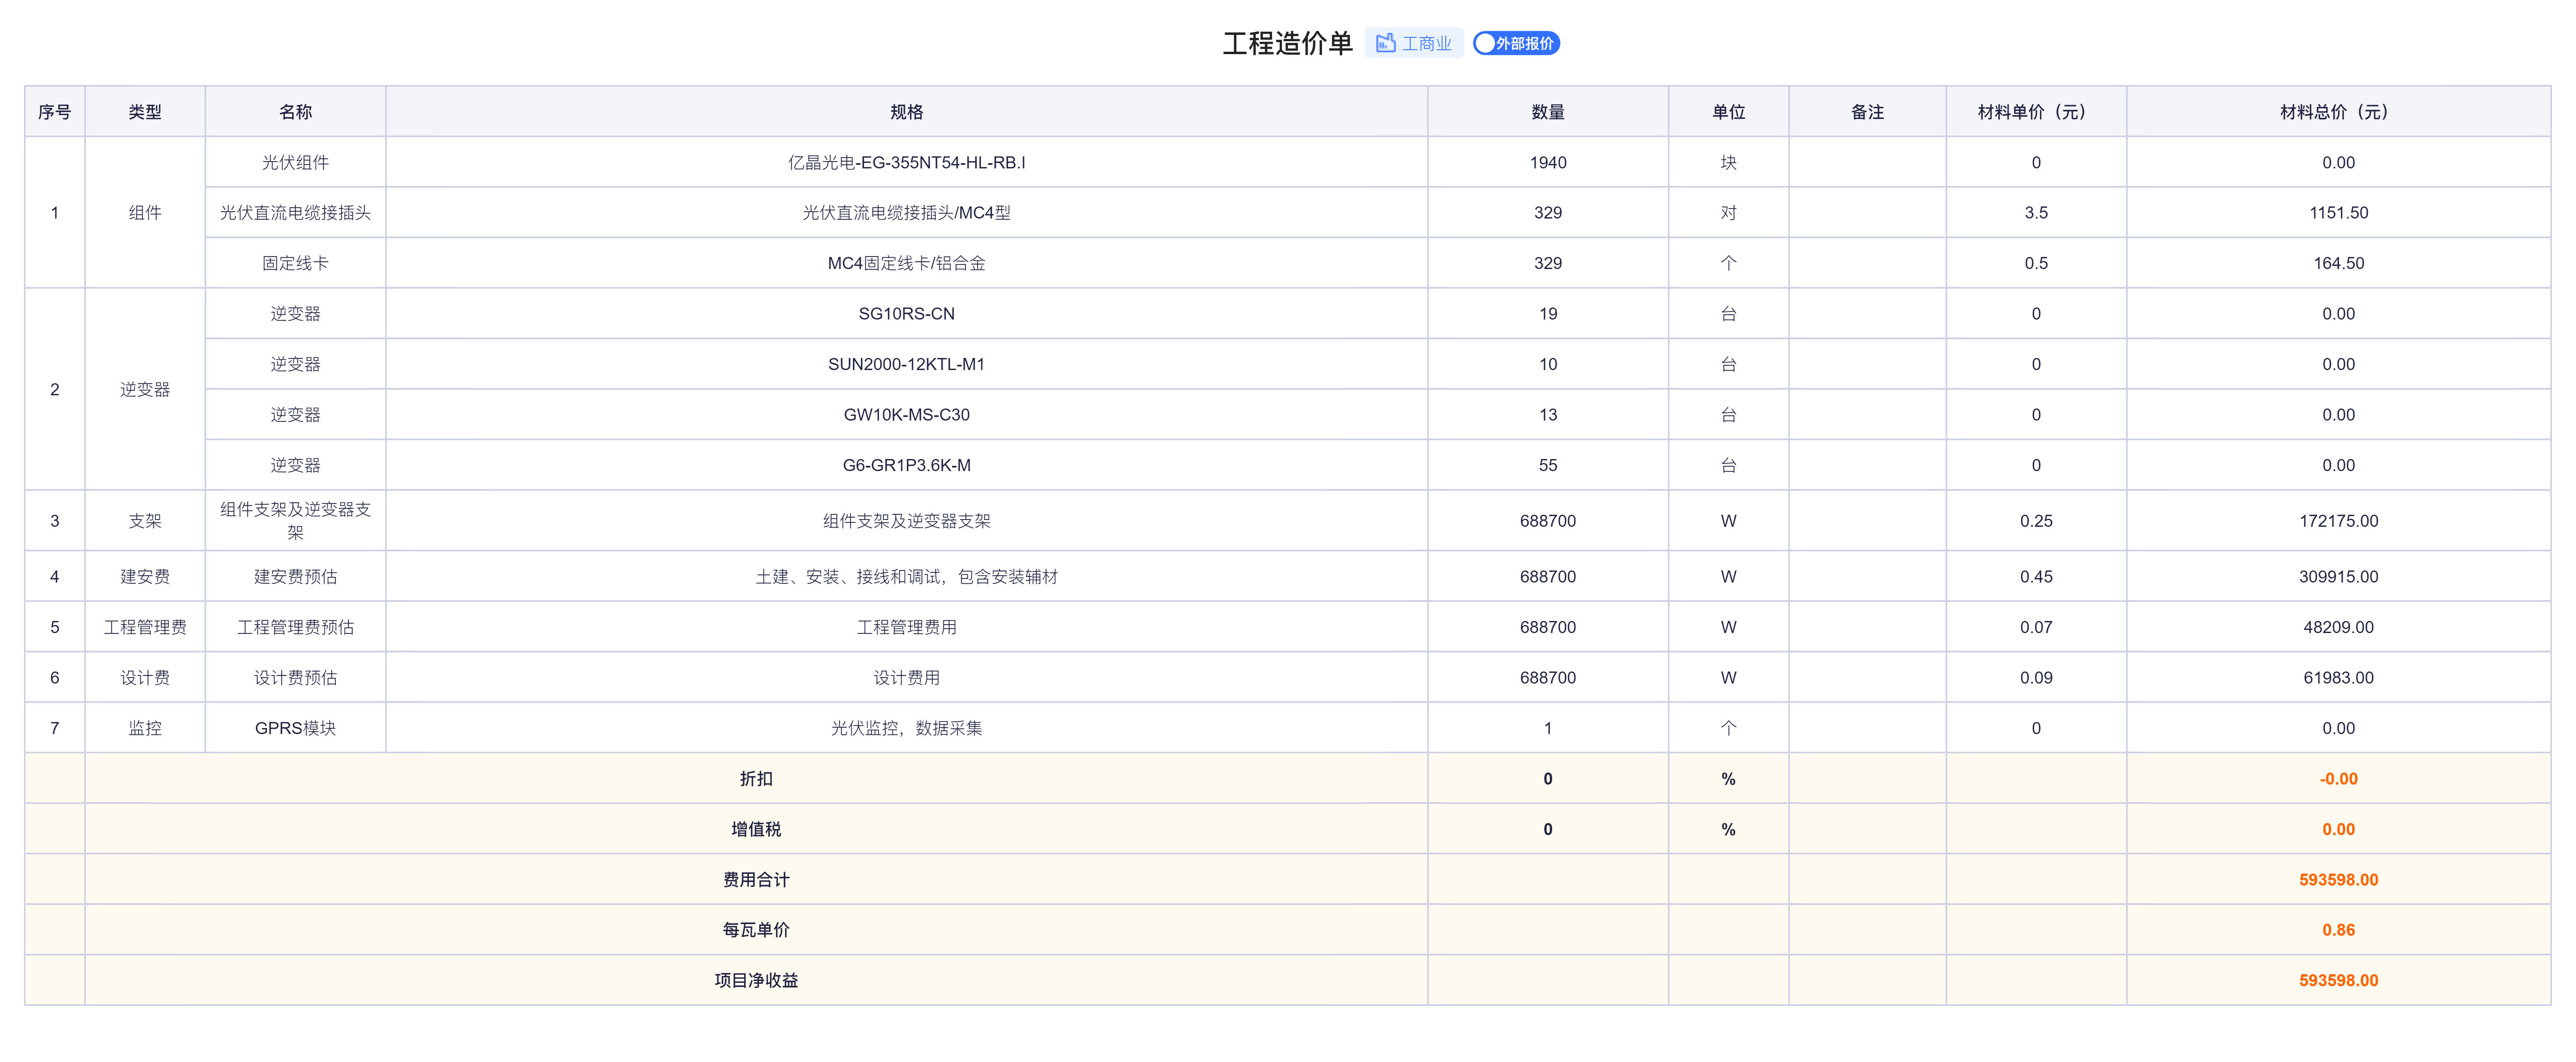
Task: Select spec MC4固定线卡/铝合金
Action: [906, 263]
